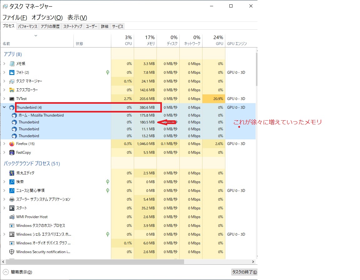This screenshot has height=280, width=360.
Task: Click the TVTest app icon
Action: pyautogui.click(x=12, y=99)
